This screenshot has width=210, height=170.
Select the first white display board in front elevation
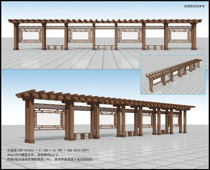pos(31,35)
